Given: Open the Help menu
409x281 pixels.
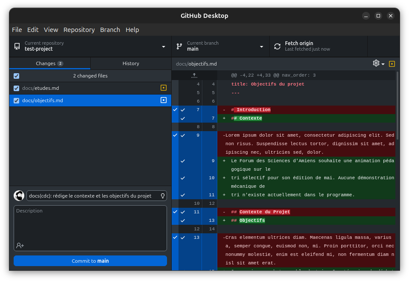Looking at the screenshot, I should (x=132, y=30).
